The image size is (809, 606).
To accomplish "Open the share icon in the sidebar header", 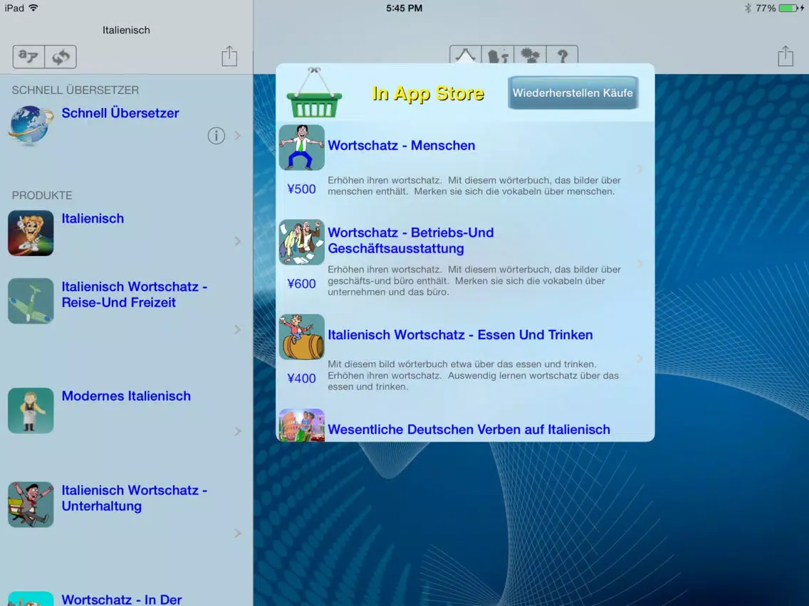I will (x=229, y=55).
